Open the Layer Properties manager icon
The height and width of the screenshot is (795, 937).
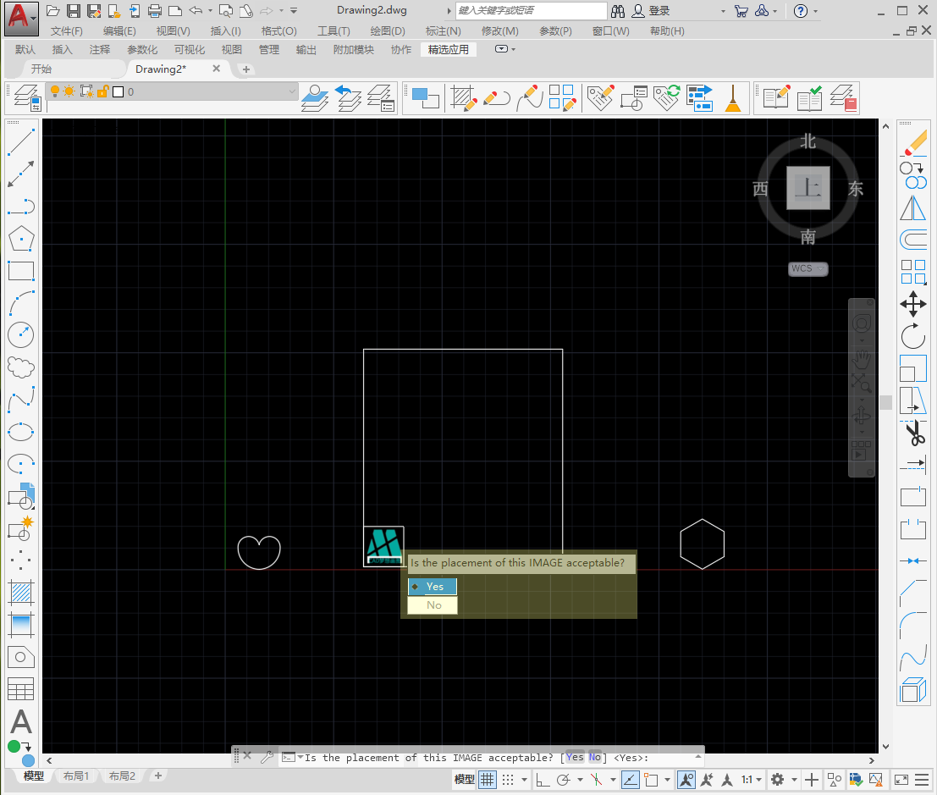coord(27,97)
